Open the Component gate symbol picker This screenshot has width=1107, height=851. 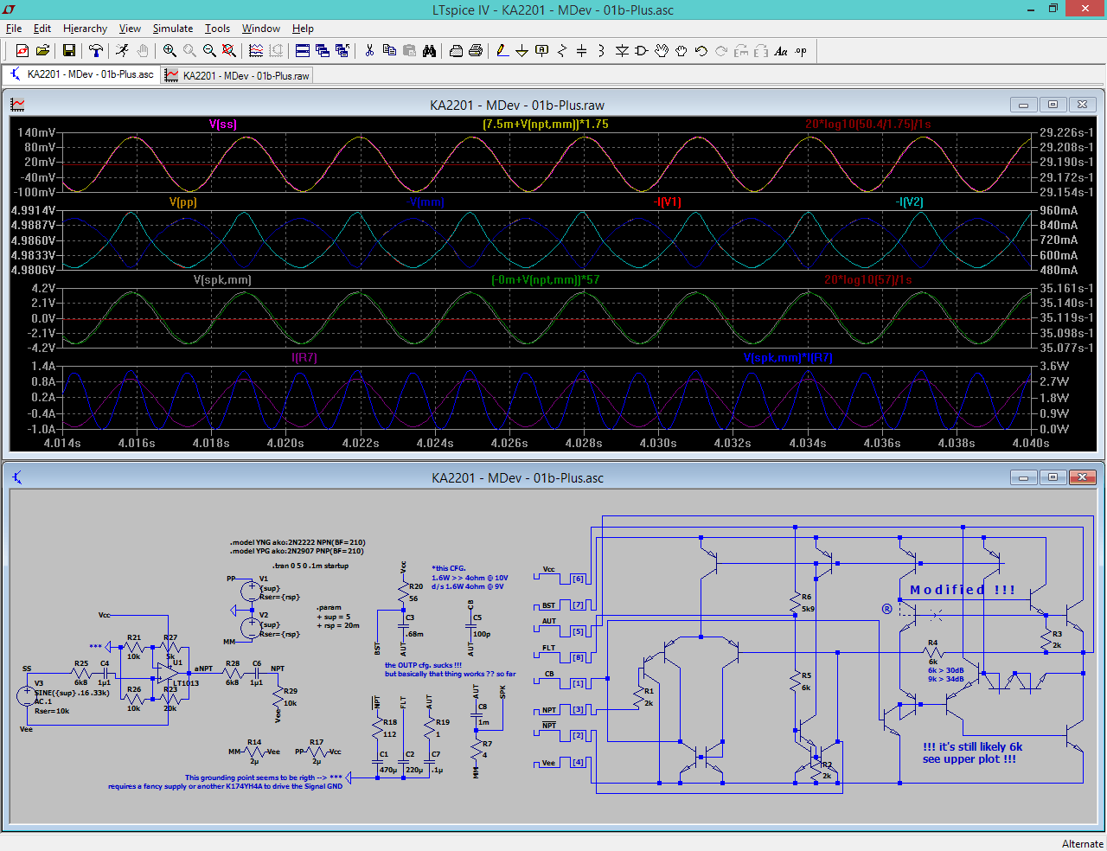click(642, 51)
